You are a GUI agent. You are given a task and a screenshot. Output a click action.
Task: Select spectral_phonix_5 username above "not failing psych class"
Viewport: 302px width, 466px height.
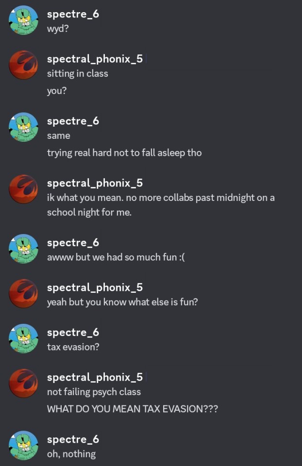[95, 377]
